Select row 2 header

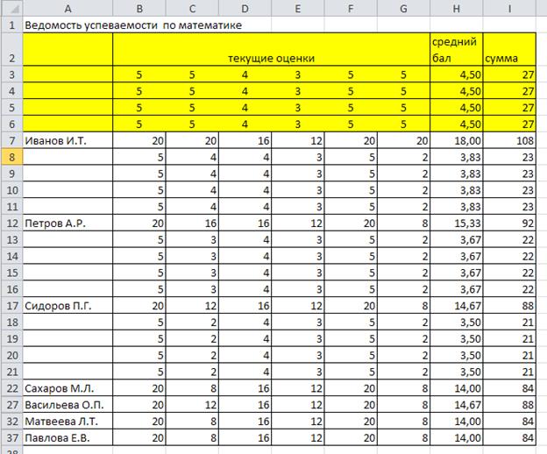point(12,49)
